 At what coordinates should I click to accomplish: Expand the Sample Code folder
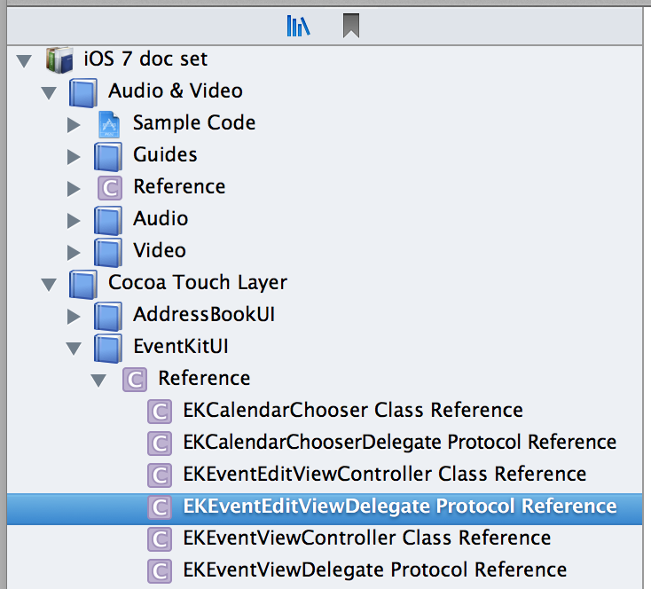pos(74,123)
